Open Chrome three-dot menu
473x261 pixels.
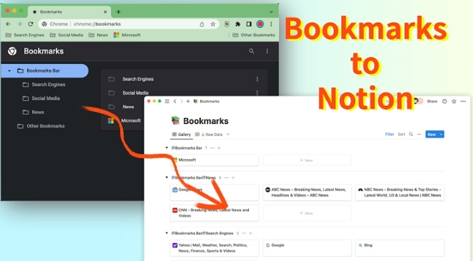(271, 24)
